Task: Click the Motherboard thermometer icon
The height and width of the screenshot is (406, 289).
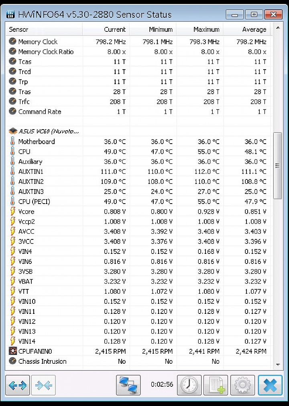Action: [12, 141]
